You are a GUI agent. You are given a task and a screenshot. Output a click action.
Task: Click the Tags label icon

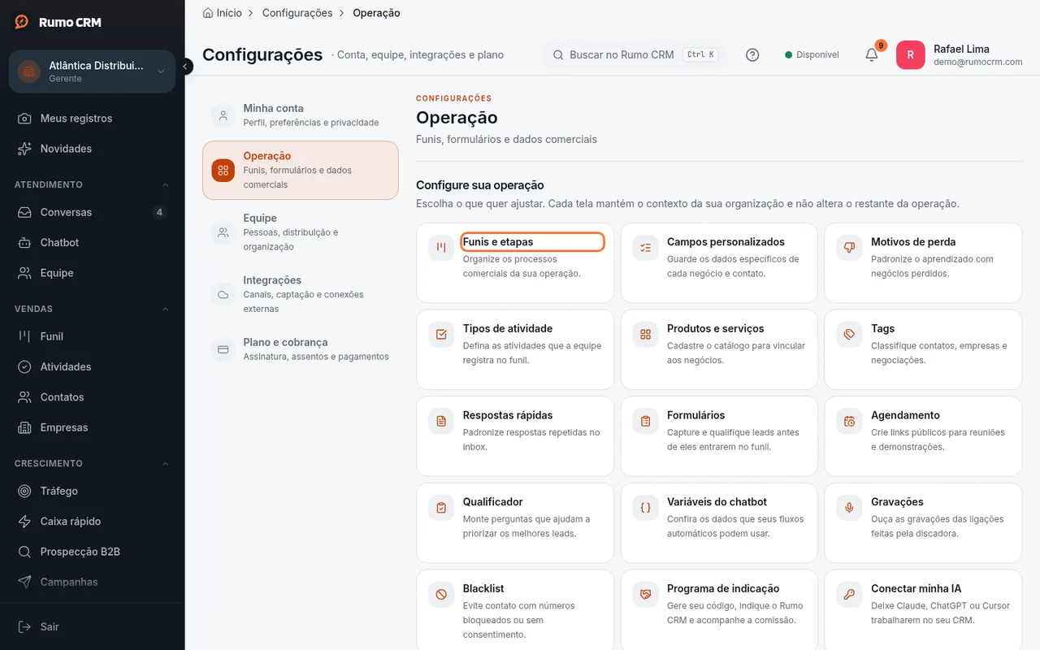pyautogui.click(x=849, y=335)
